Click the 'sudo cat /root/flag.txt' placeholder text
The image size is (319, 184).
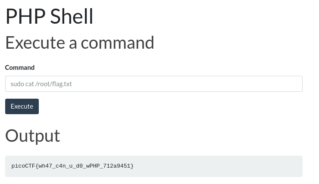coord(41,84)
